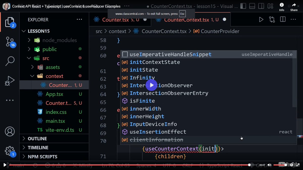Viewport: 303px width, 170px height.
Task: Toggle the primary side bar layout icon
Action: coord(243,6)
